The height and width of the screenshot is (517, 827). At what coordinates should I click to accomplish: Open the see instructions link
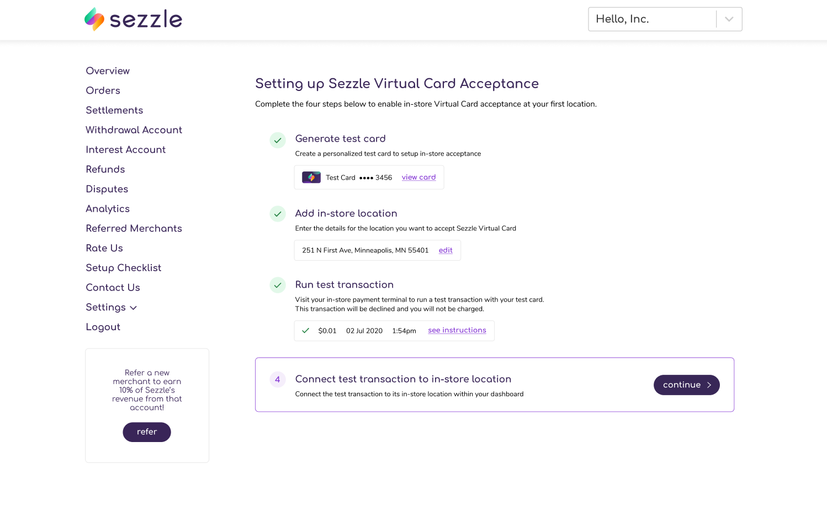(457, 330)
